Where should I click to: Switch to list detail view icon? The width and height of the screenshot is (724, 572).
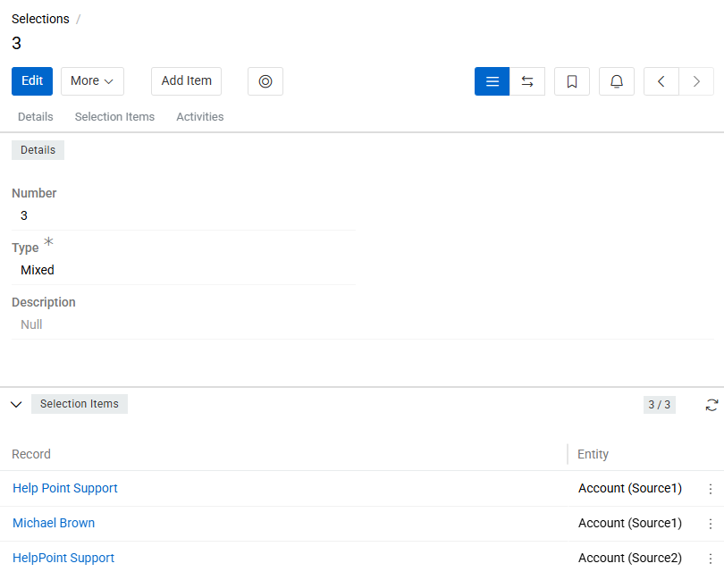(492, 81)
